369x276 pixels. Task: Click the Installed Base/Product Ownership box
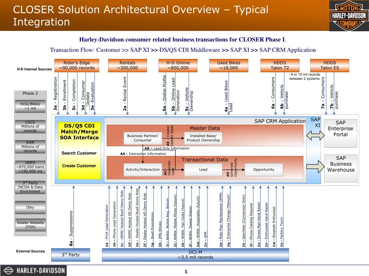[203, 138]
